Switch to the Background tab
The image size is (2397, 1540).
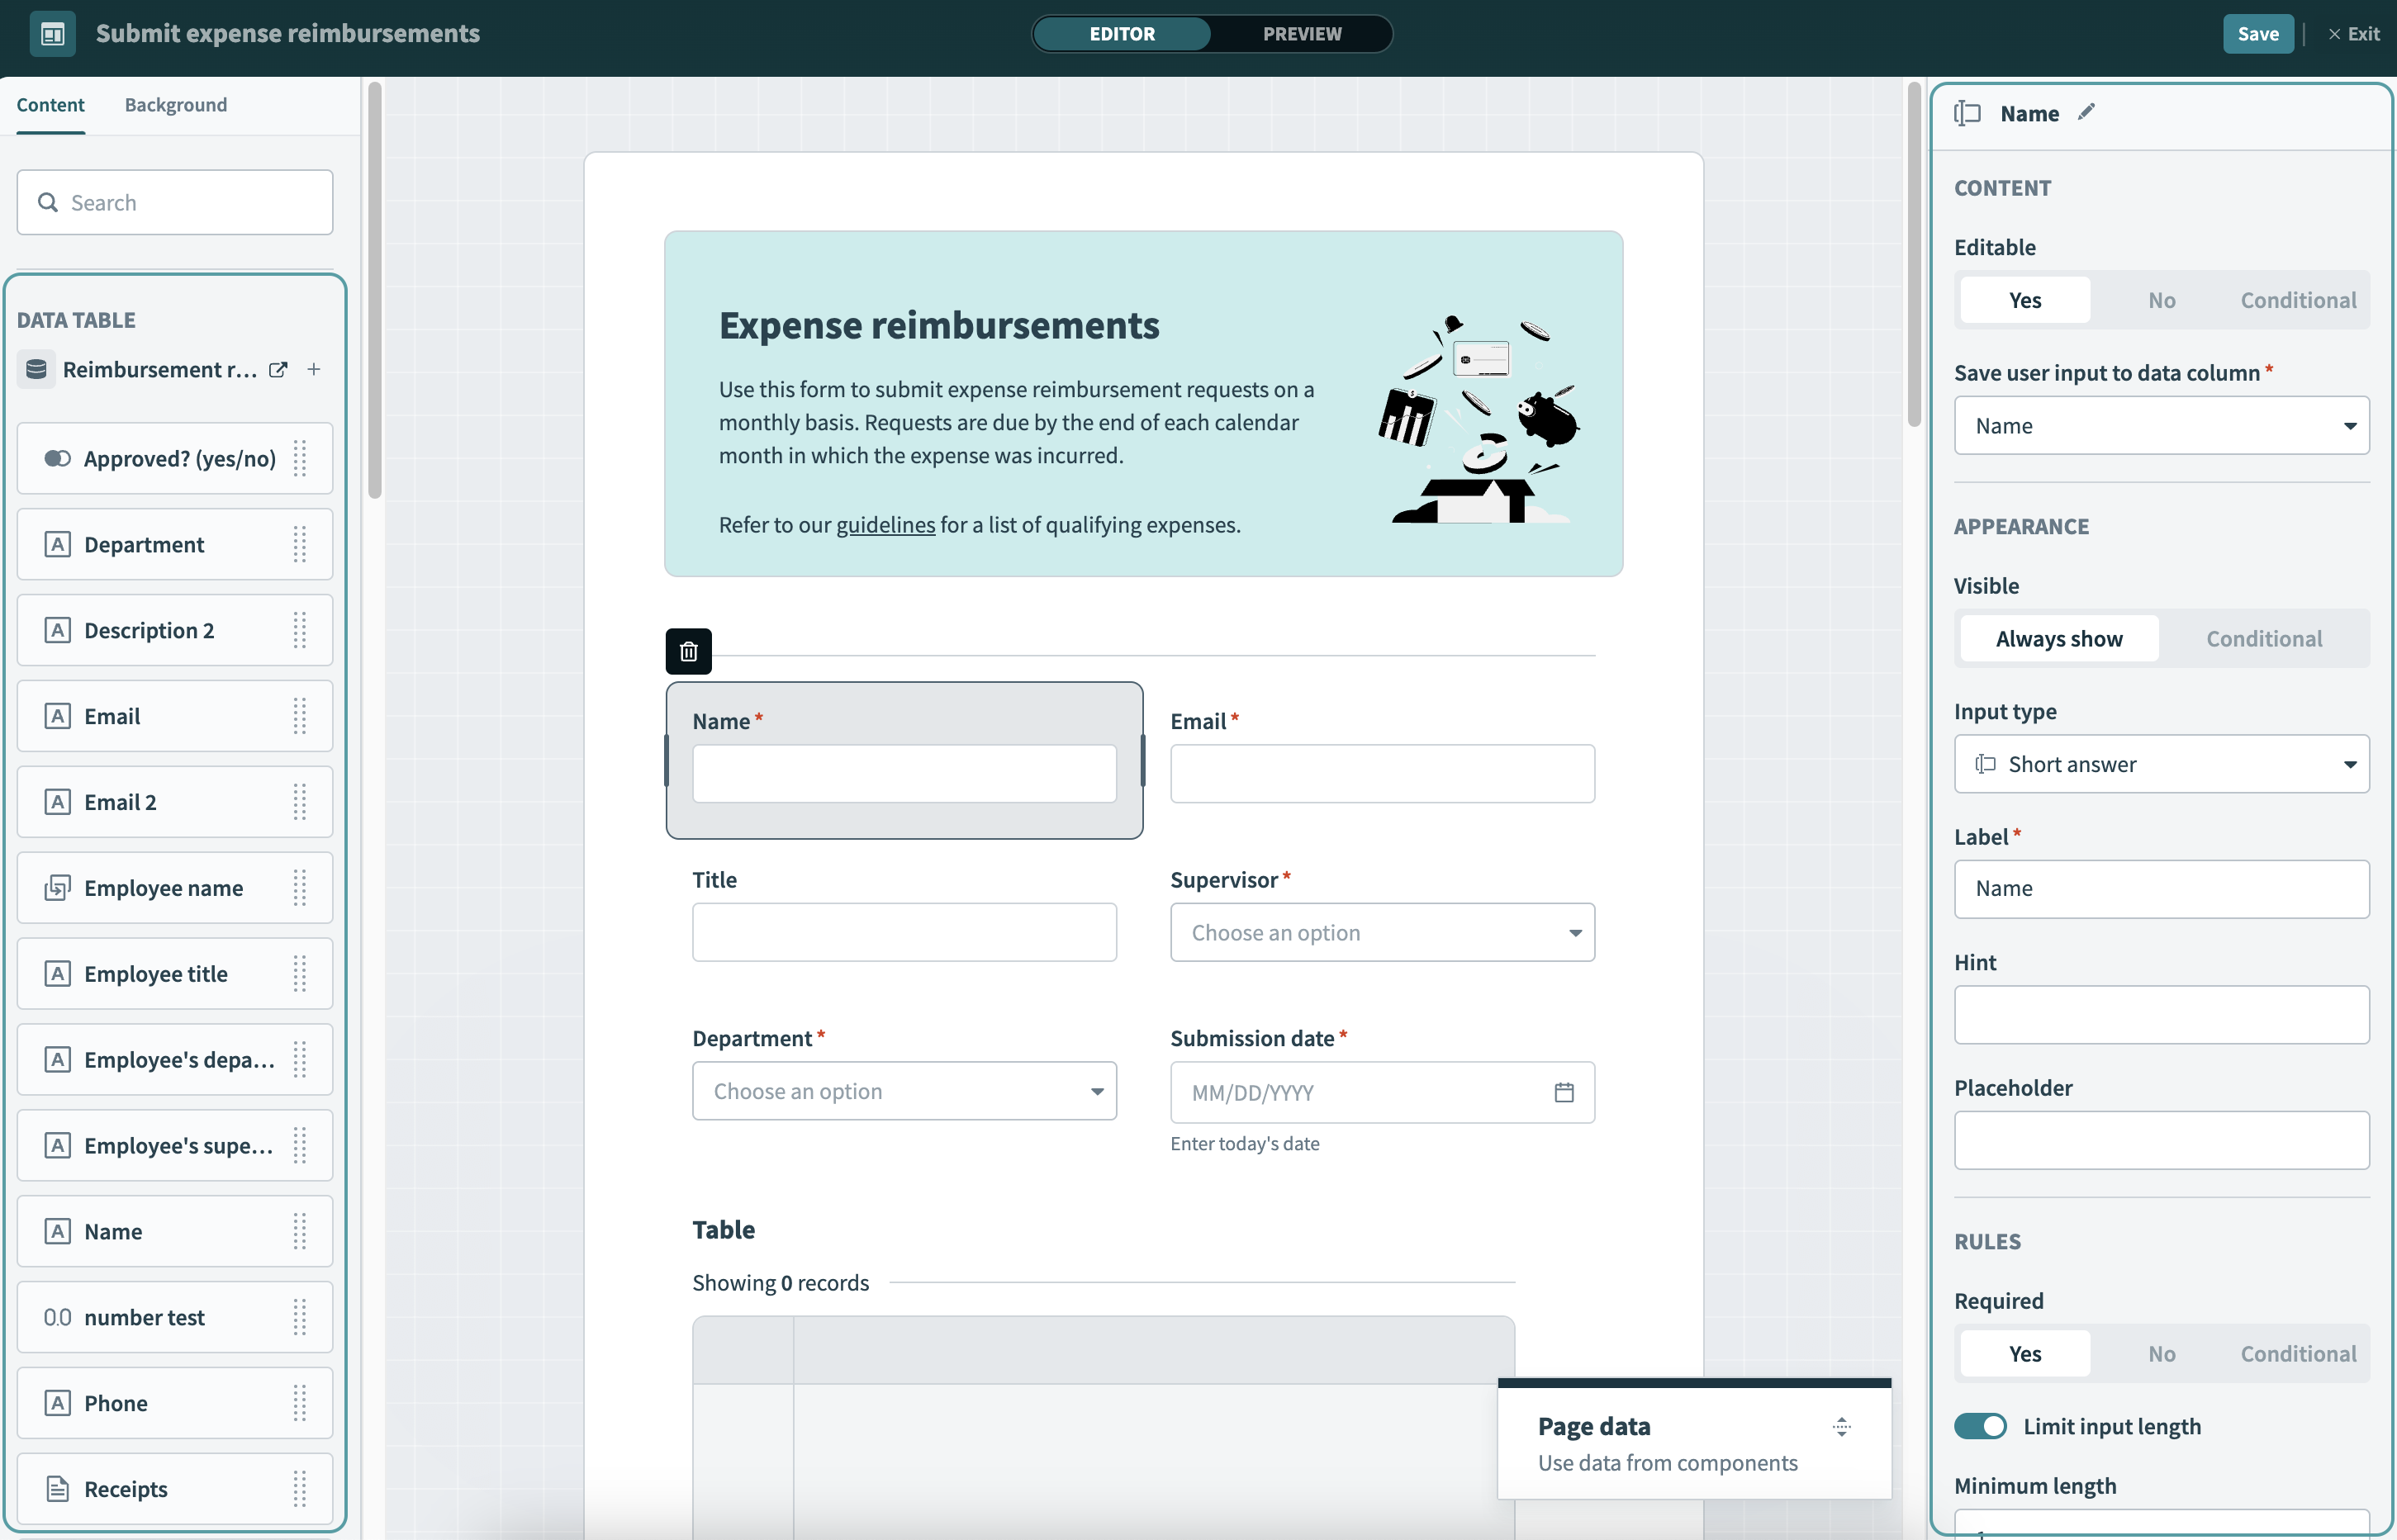click(176, 105)
